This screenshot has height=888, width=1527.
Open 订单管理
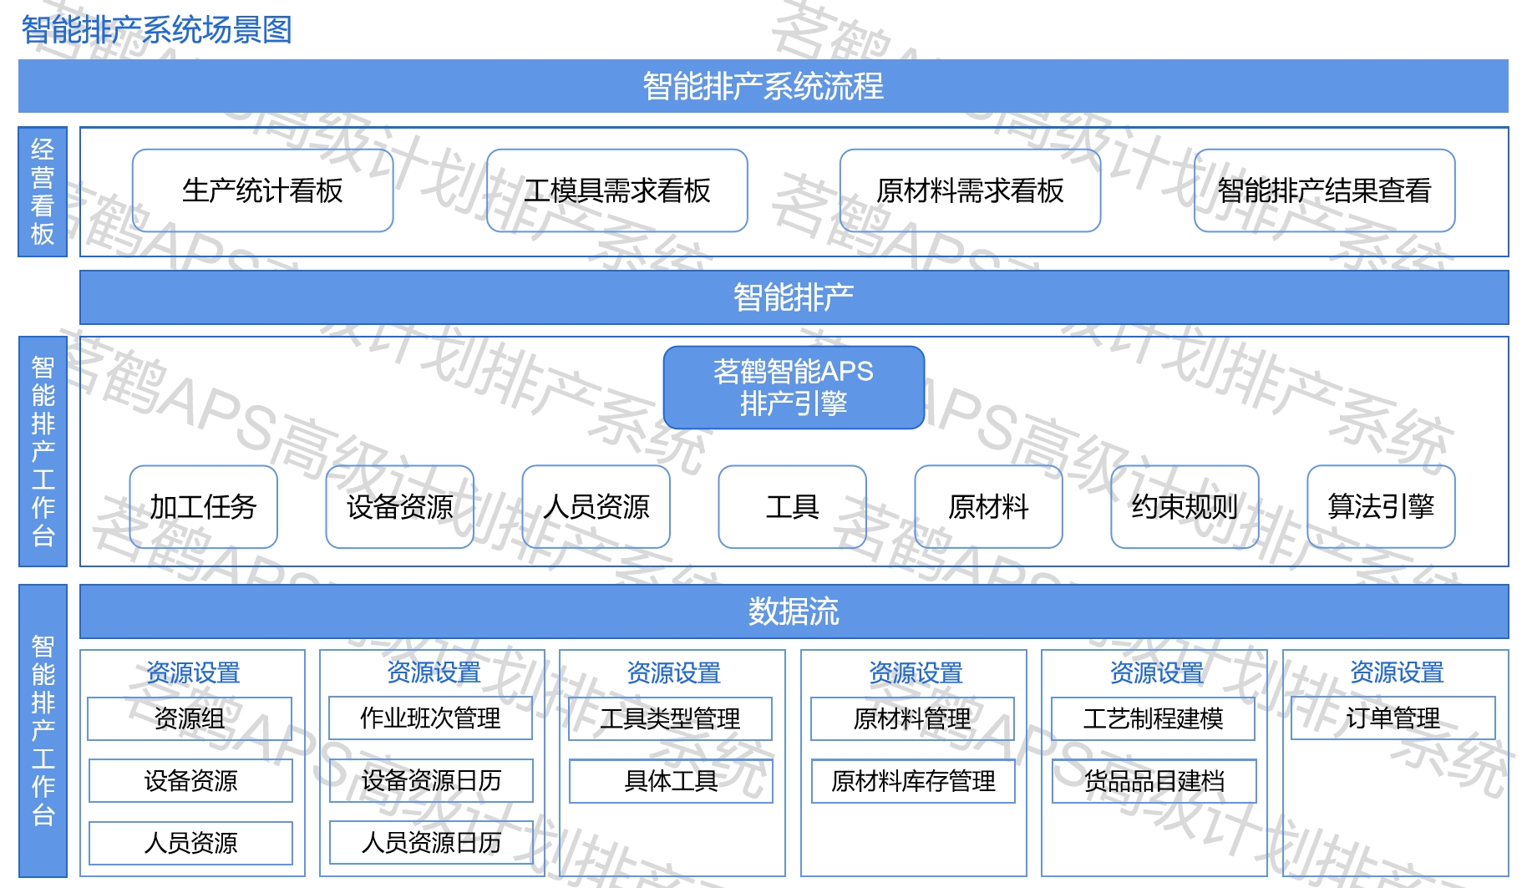(x=1393, y=718)
